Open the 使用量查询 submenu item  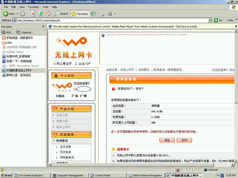(x=67, y=157)
